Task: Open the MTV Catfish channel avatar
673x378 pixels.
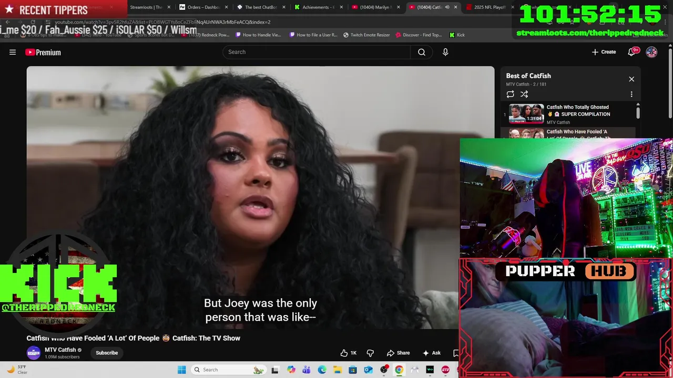Action: coord(34,353)
